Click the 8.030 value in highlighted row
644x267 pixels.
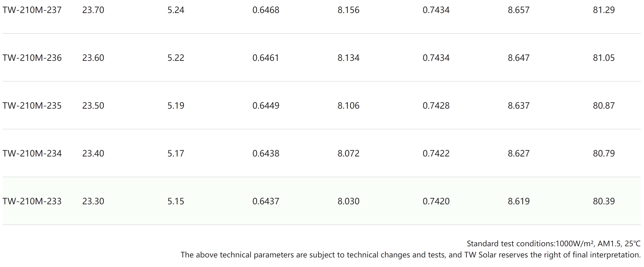click(x=348, y=201)
